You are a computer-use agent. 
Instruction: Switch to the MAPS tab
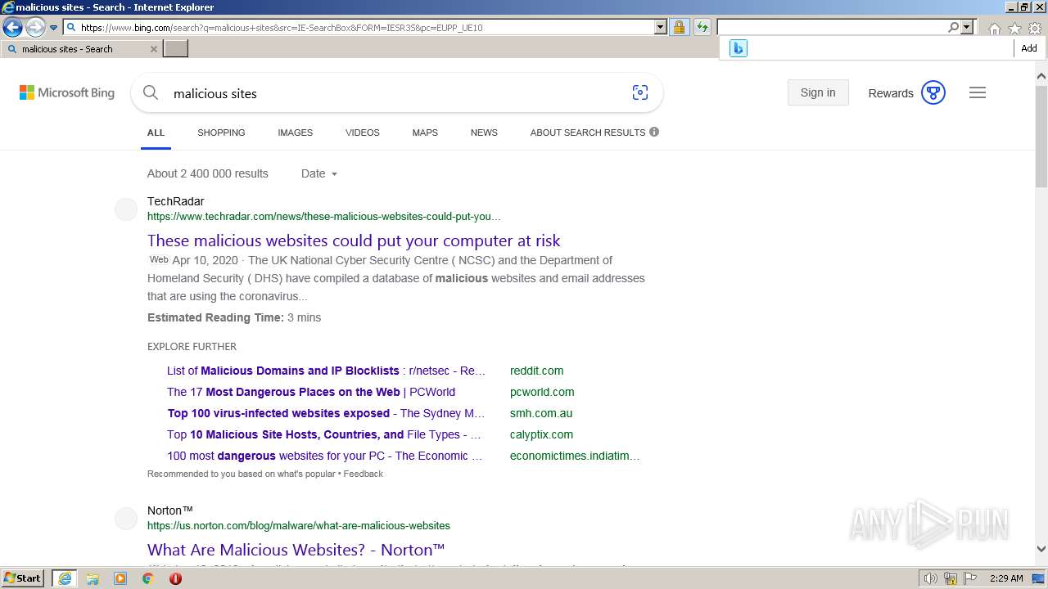pos(425,133)
